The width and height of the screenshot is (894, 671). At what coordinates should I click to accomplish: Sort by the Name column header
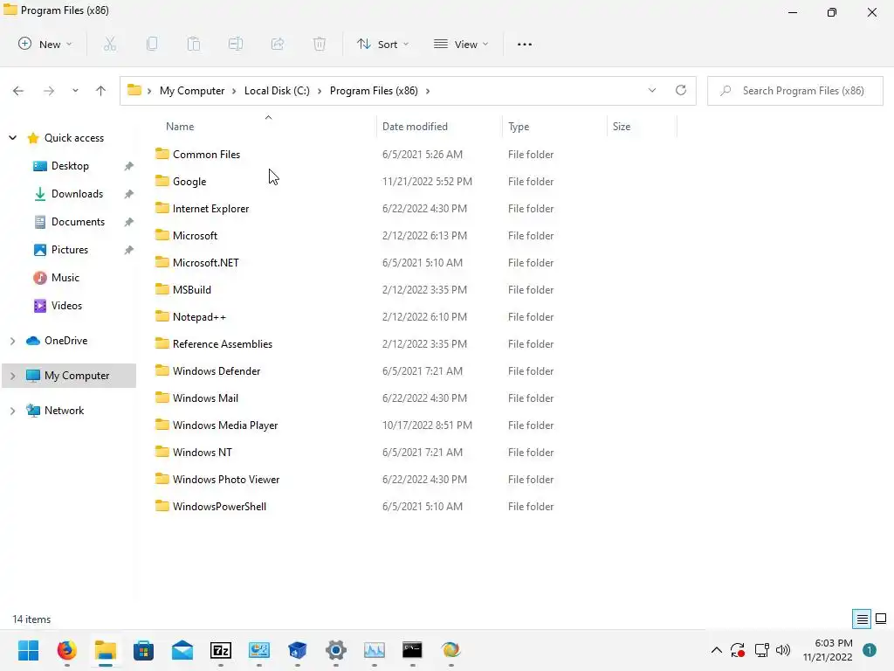click(x=180, y=127)
